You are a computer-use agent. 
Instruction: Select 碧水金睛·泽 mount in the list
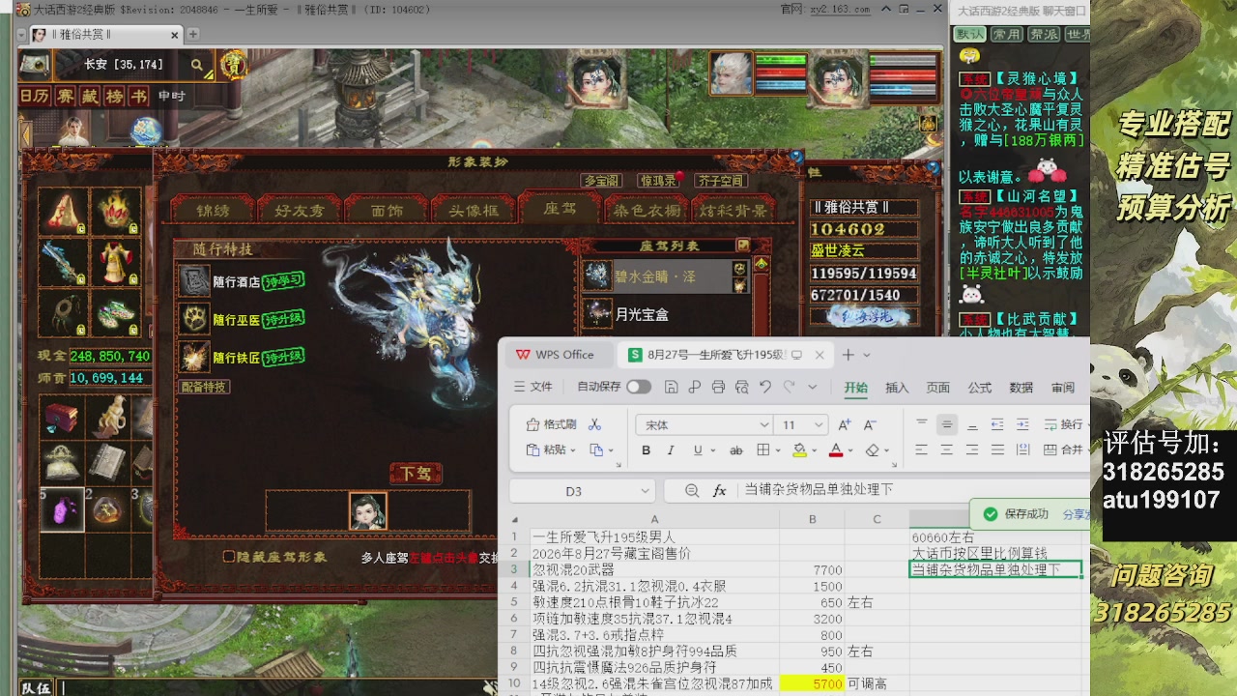(x=665, y=276)
